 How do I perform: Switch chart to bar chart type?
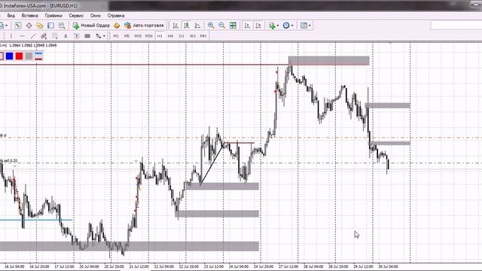click(175, 26)
